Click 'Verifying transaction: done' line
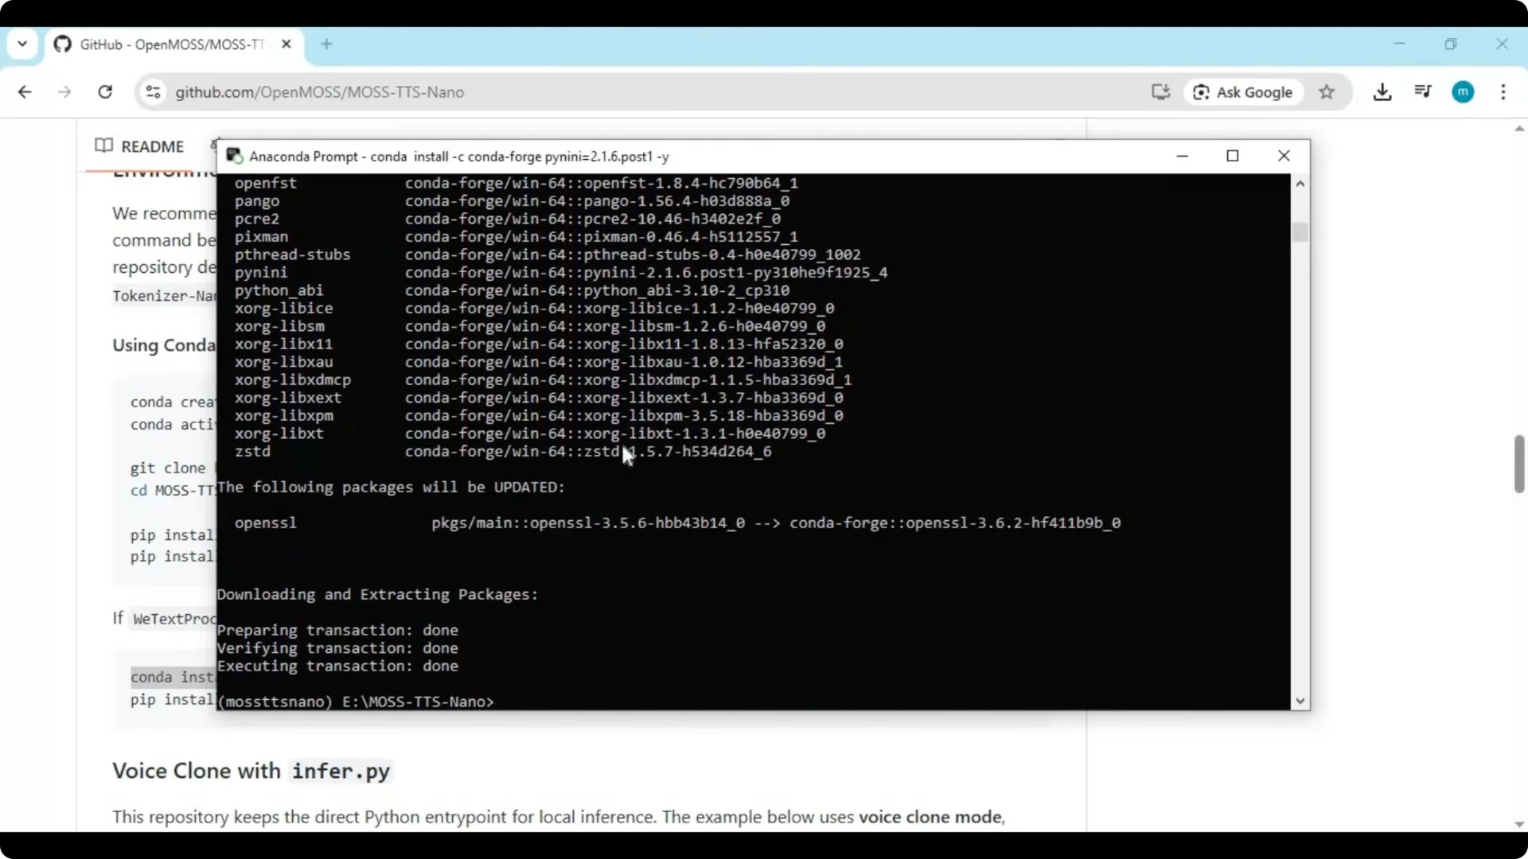 [337, 648]
